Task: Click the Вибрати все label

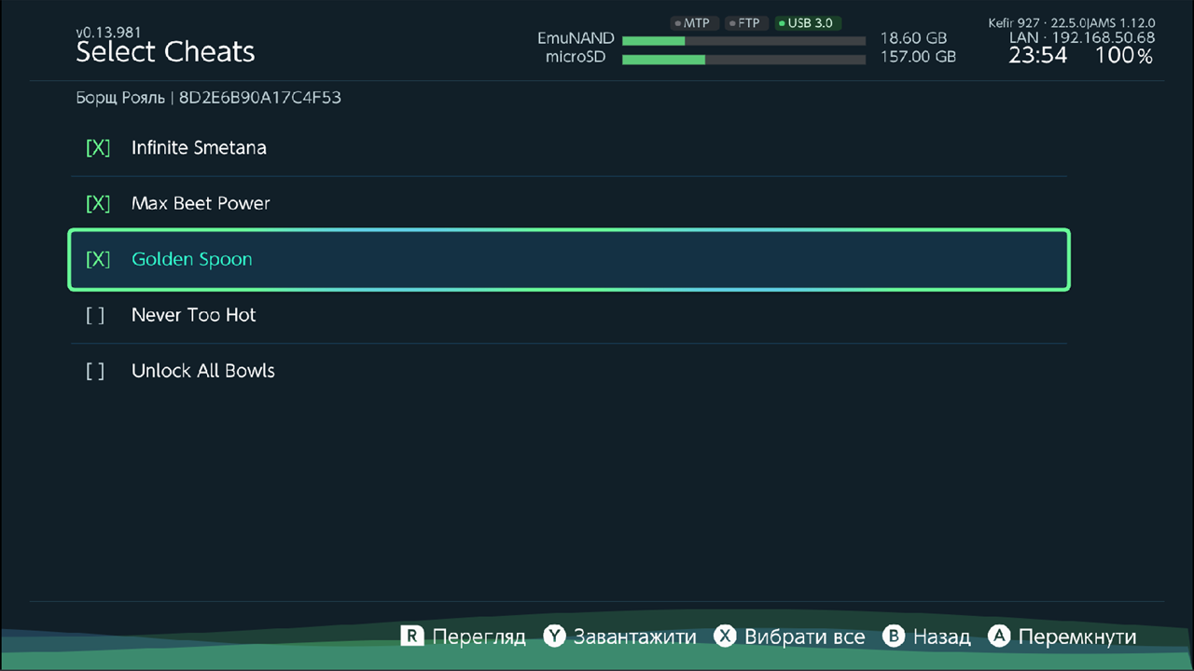Action: (805, 637)
